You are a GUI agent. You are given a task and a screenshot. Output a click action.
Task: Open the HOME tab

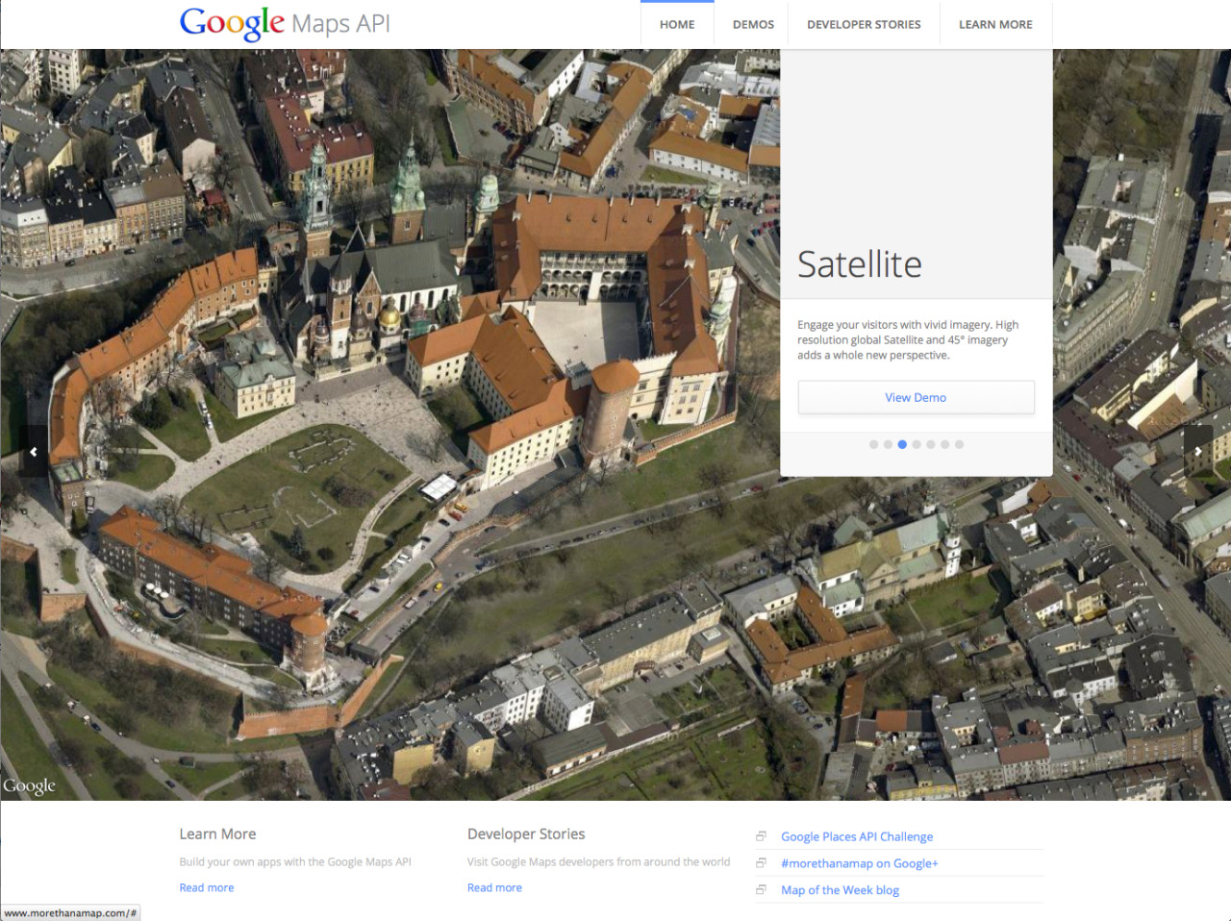[x=677, y=24]
